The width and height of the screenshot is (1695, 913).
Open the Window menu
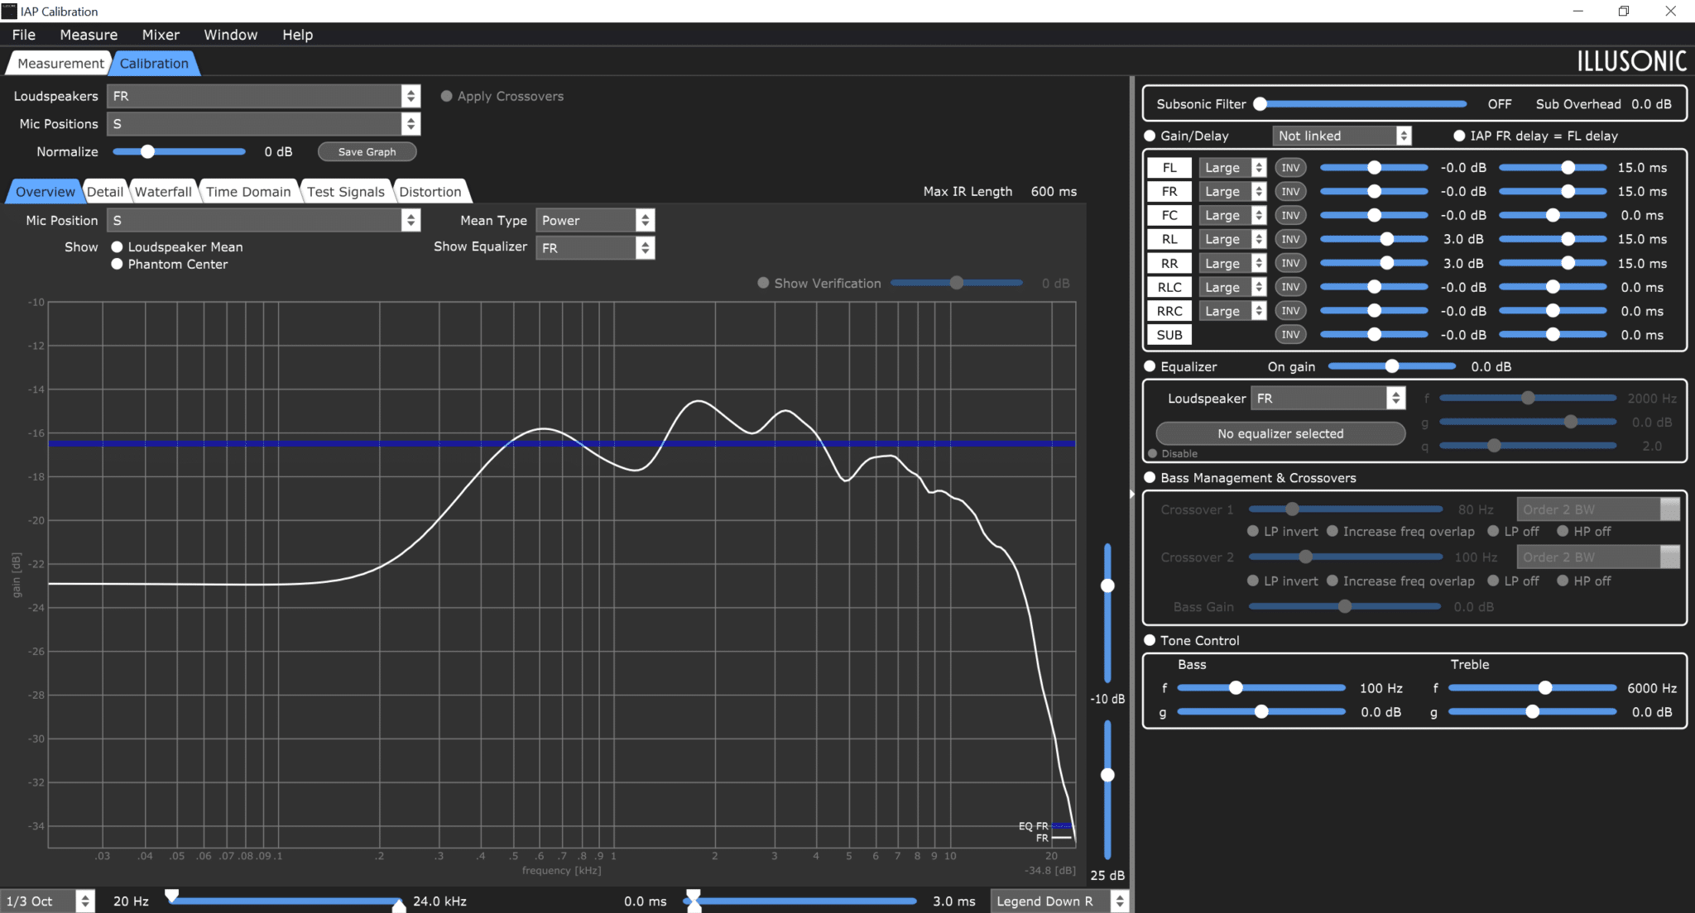coord(231,35)
